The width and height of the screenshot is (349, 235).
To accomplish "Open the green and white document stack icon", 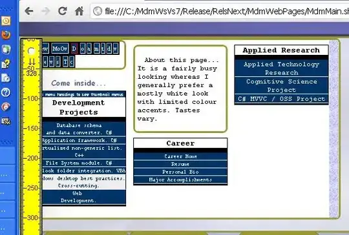I will point(6,49).
